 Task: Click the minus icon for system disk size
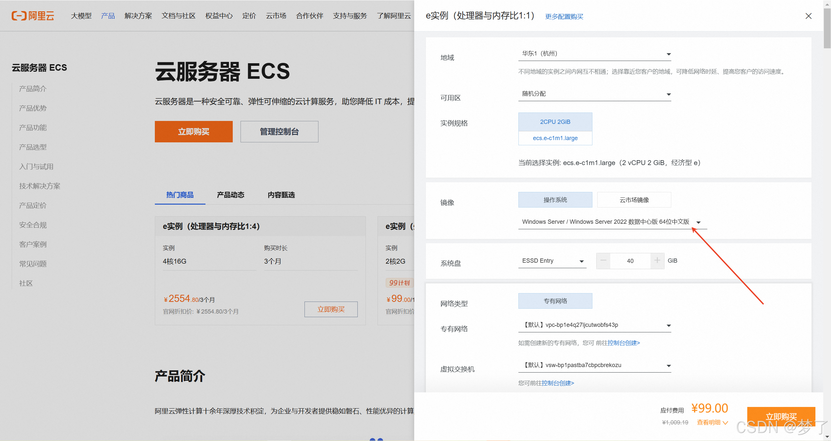tap(603, 261)
